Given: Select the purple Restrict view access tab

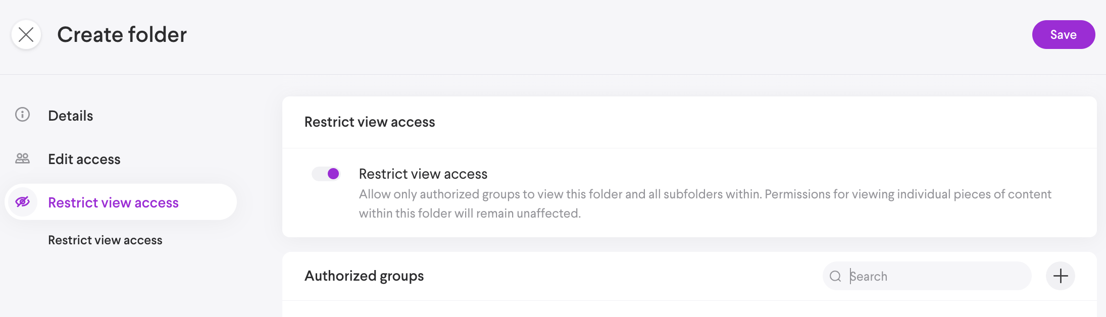Looking at the screenshot, I should click(113, 202).
